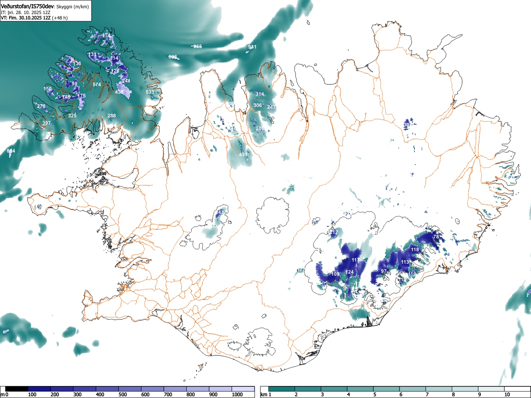Click the 491 visibility value

coord(243,155)
